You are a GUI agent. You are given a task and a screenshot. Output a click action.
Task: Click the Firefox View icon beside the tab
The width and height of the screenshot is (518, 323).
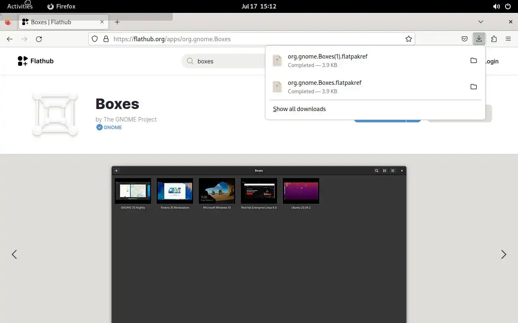[x=8, y=22]
